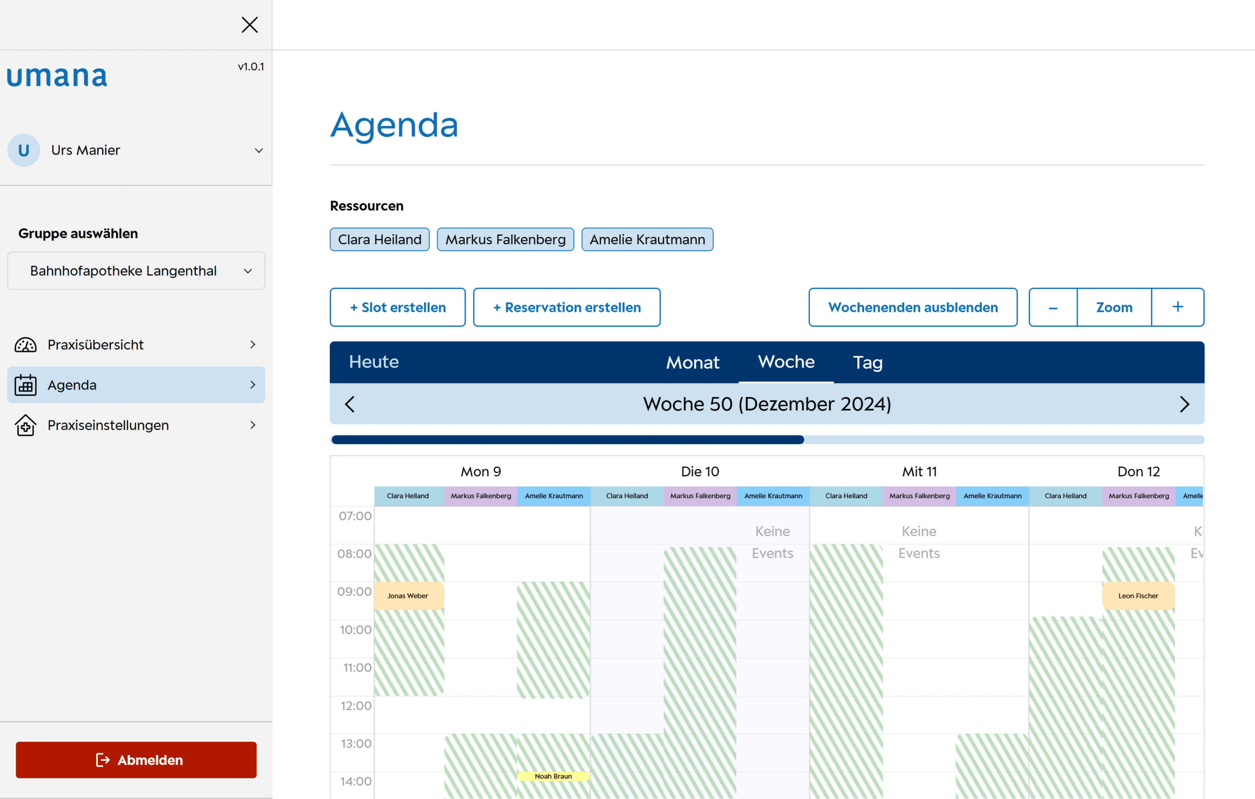Click Clara Heiland column header under Mon 9
This screenshot has width=1255, height=799.
(x=409, y=496)
